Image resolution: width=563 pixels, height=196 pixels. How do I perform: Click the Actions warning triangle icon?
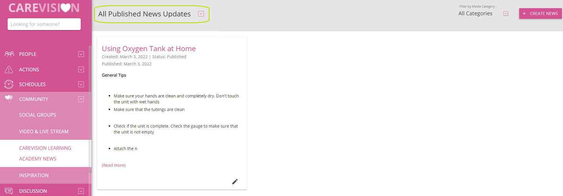9,70
